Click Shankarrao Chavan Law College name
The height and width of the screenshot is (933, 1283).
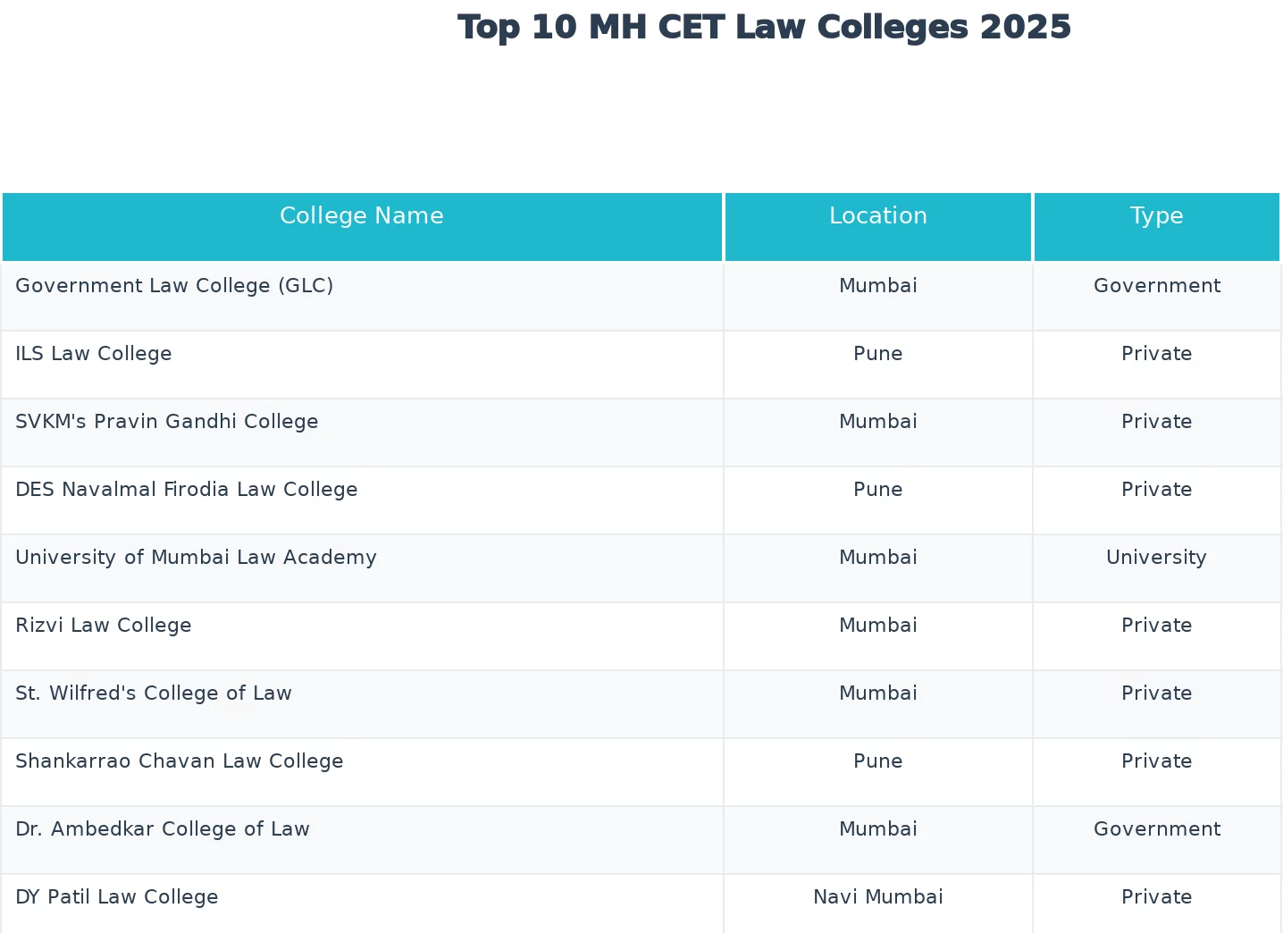coord(180,761)
